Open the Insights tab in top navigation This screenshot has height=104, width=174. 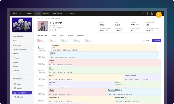[46, 13]
